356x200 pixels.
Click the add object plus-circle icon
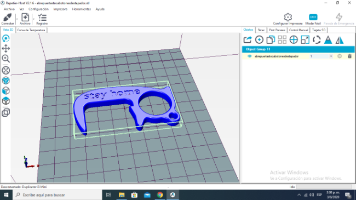click(259, 40)
